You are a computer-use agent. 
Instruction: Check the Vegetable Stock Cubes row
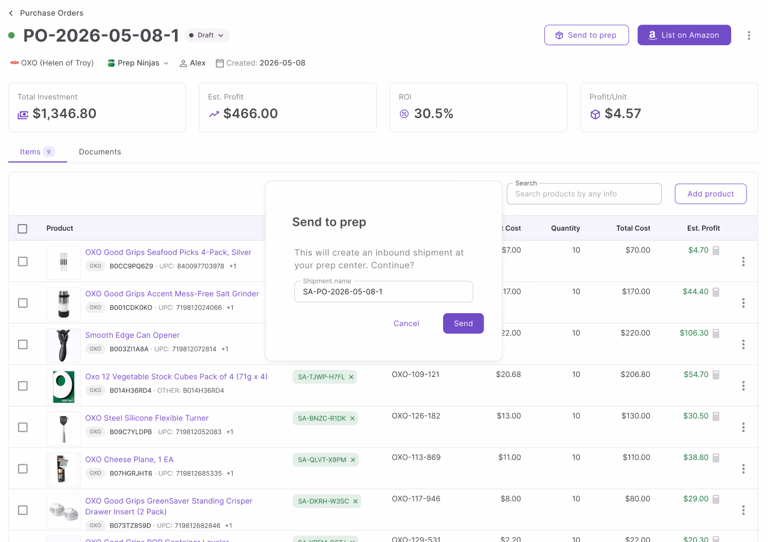(22, 387)
